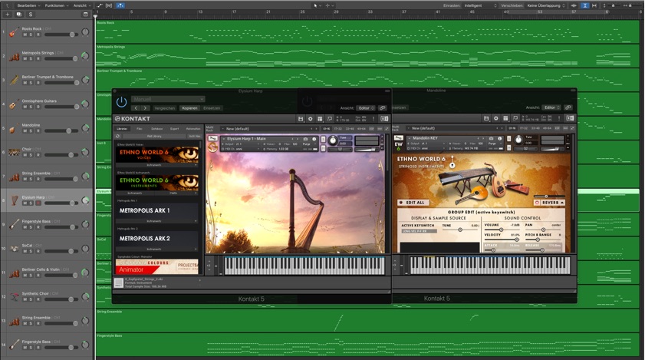Click EDIT ALL button in Ethno World
This screenshot has height=360, width=645.
(x=413, y=203)
